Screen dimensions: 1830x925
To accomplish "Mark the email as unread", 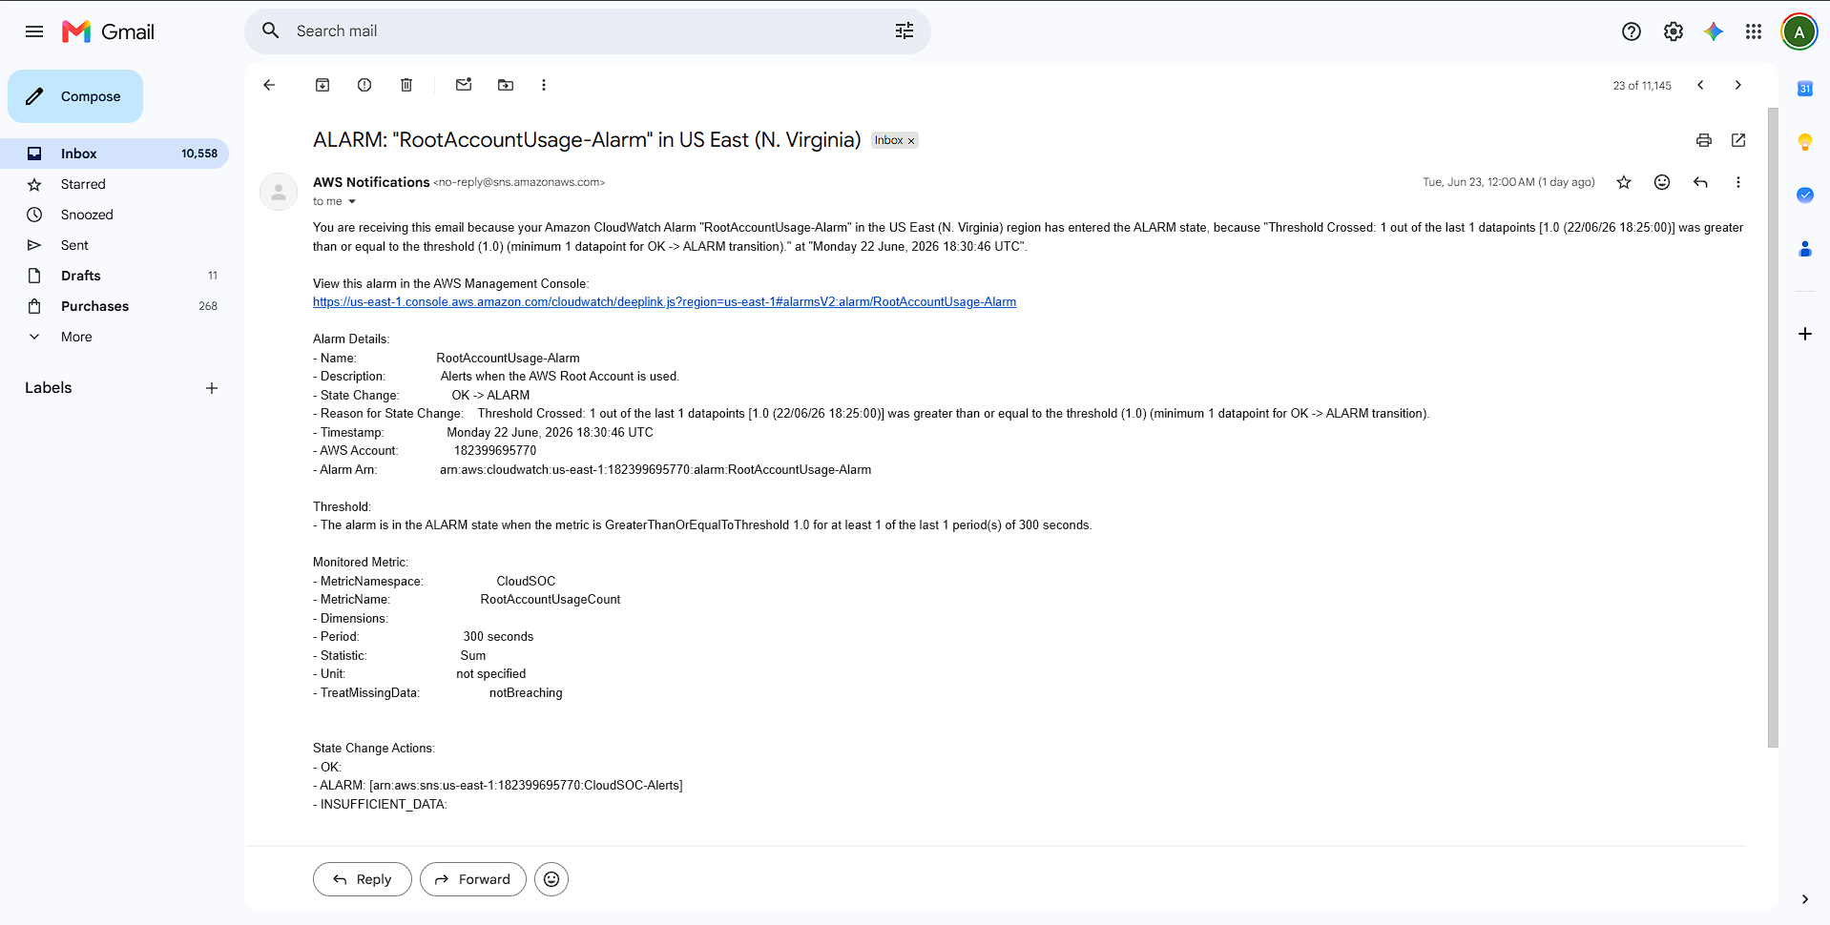I will [464, 85].
